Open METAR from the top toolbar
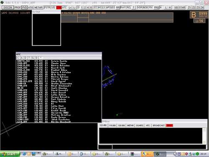 pos(38,8)
